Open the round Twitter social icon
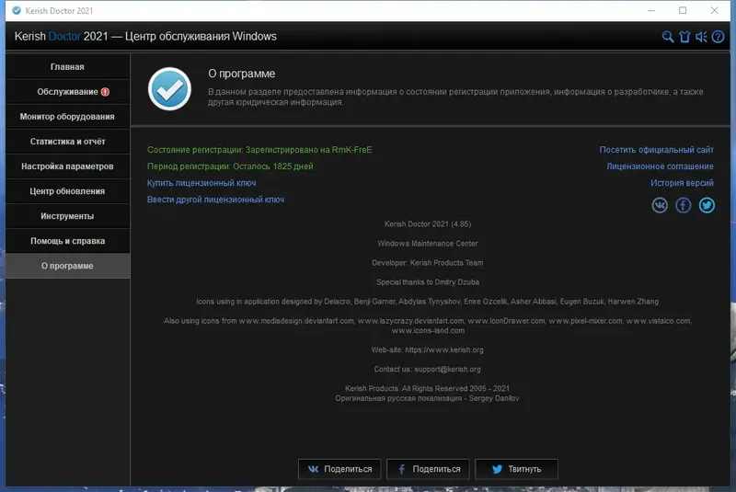The image size is (736, 492). [707, 205]
